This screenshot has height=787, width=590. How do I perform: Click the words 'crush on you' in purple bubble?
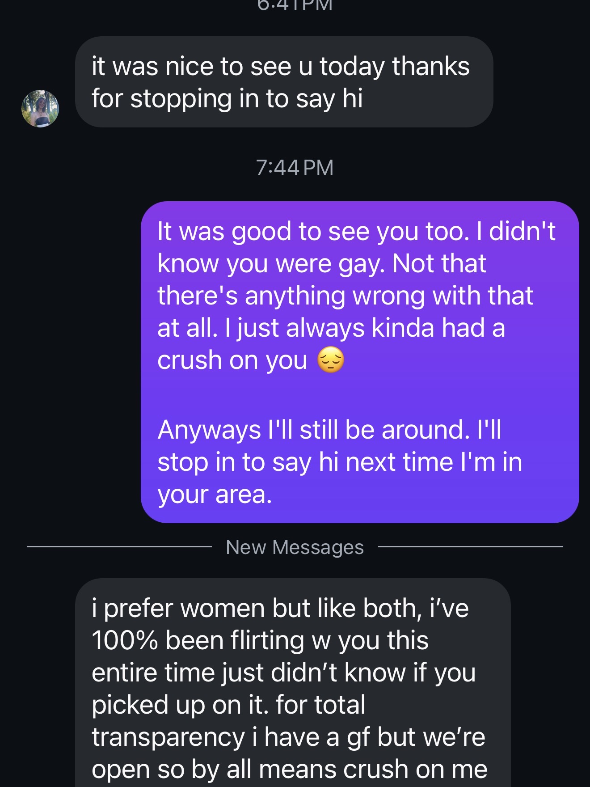pos(232,360)
